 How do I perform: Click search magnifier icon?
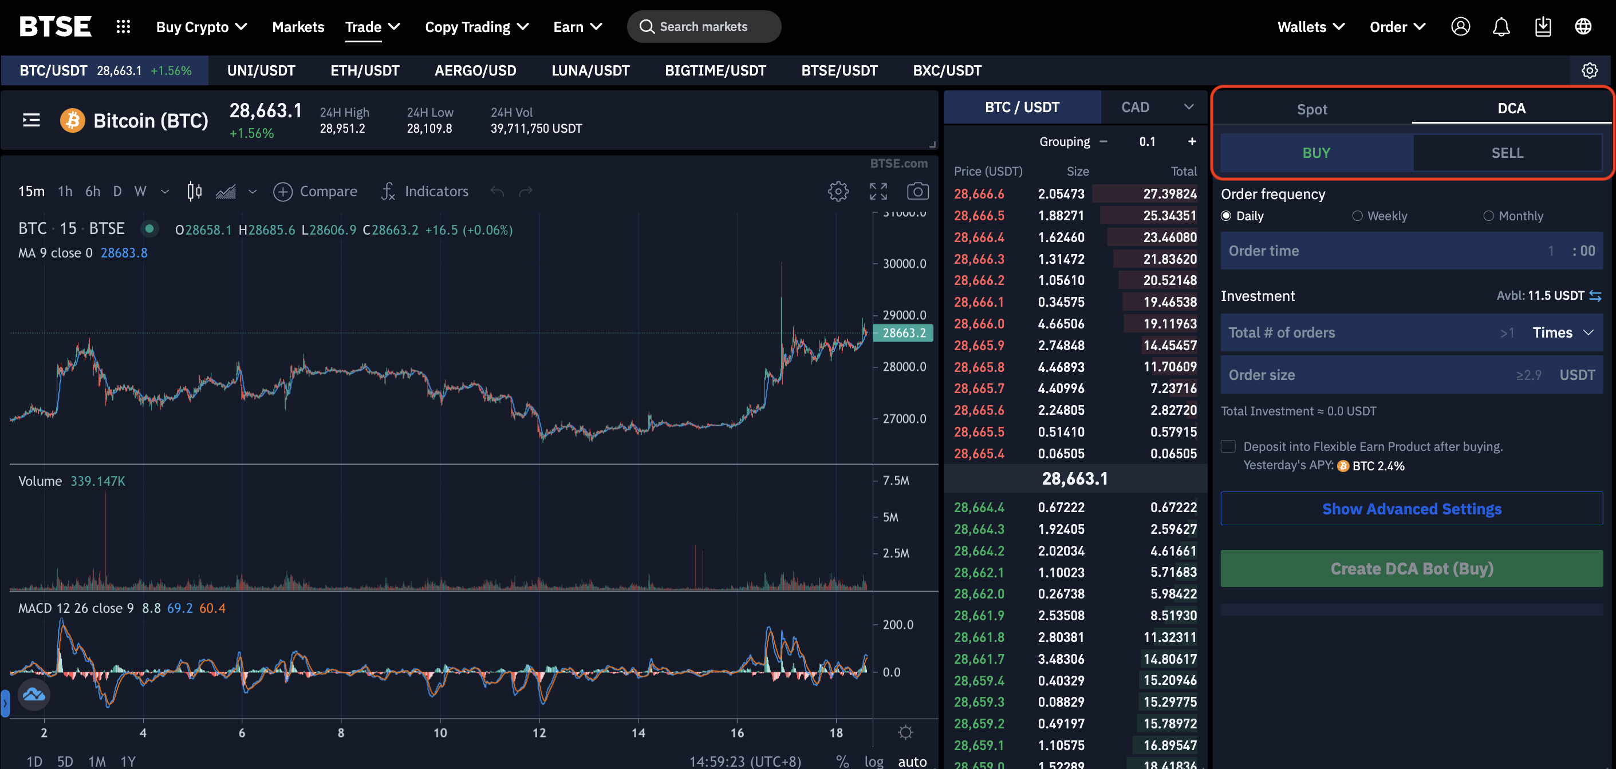click(x=646, y=26)
